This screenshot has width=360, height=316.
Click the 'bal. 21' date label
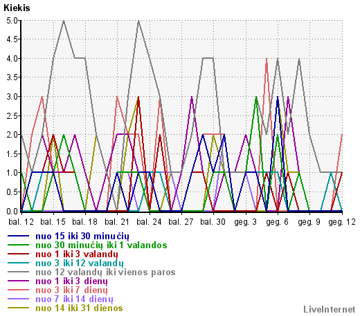coord(117,222)
